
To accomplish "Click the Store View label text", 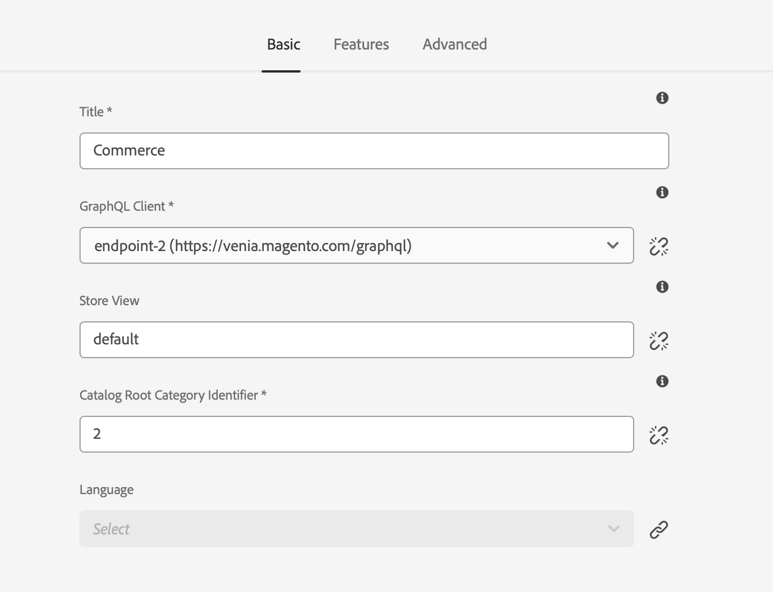I will (109, 301).
